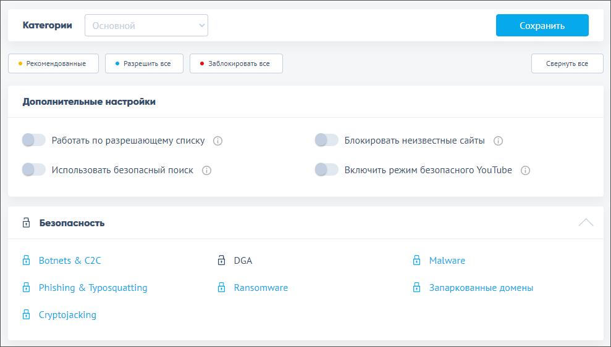Click the lock icon next to Cryptojacking
Screen dimensions: 611x347
26,315
